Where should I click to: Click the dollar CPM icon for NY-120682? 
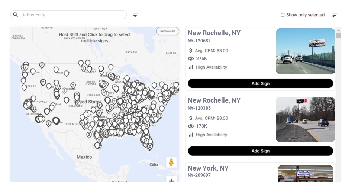click(191, 50)
